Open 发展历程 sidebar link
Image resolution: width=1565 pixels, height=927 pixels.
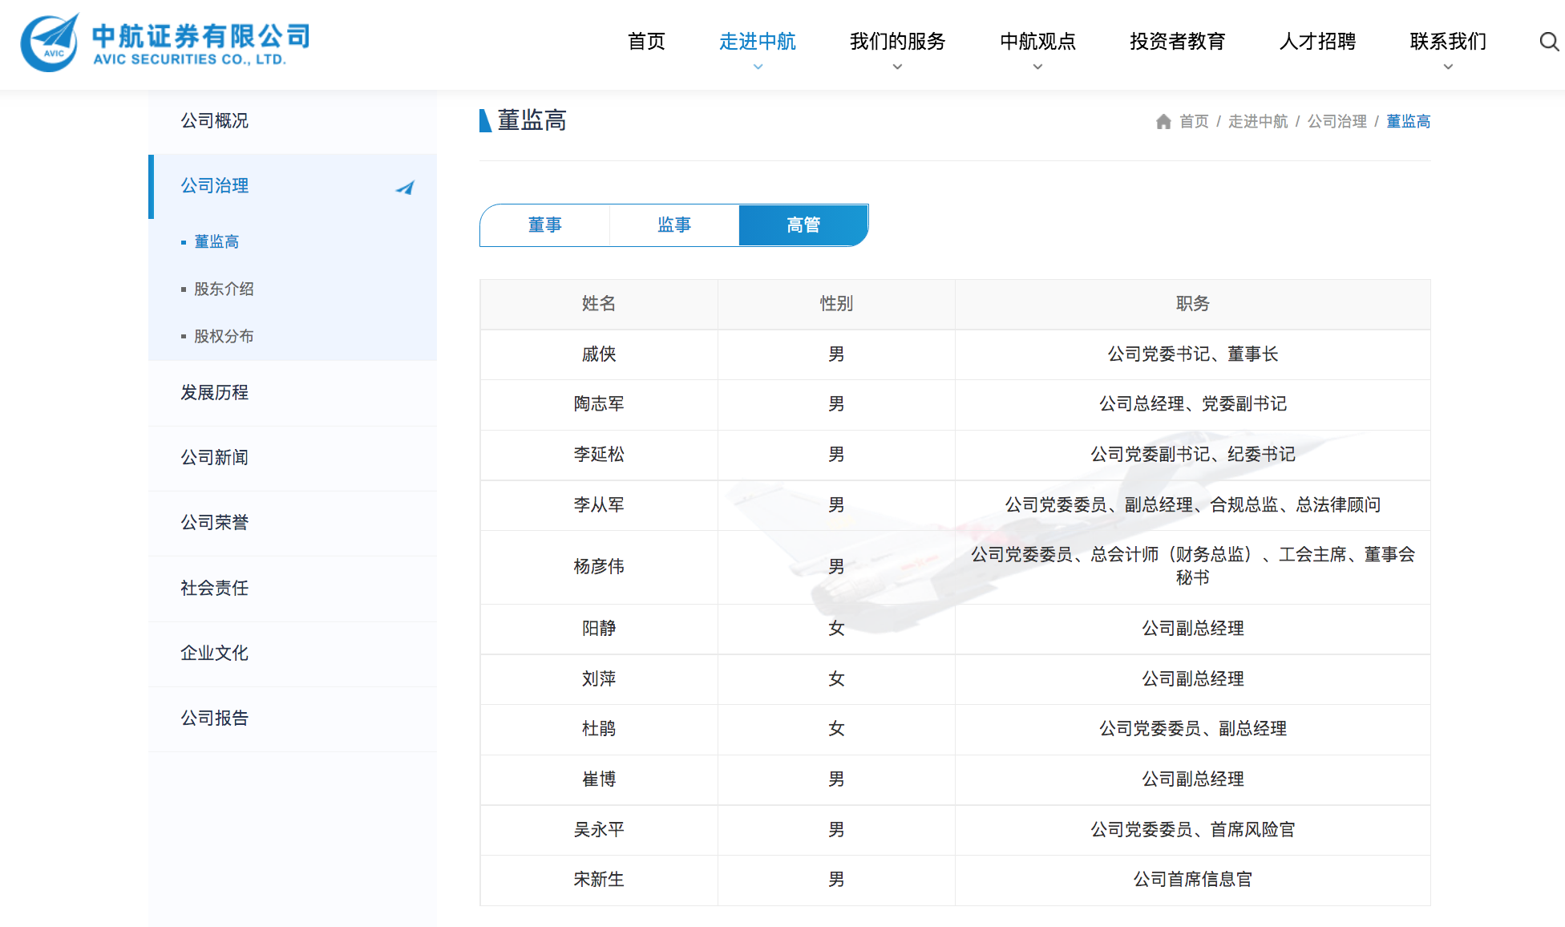[214, 393]
